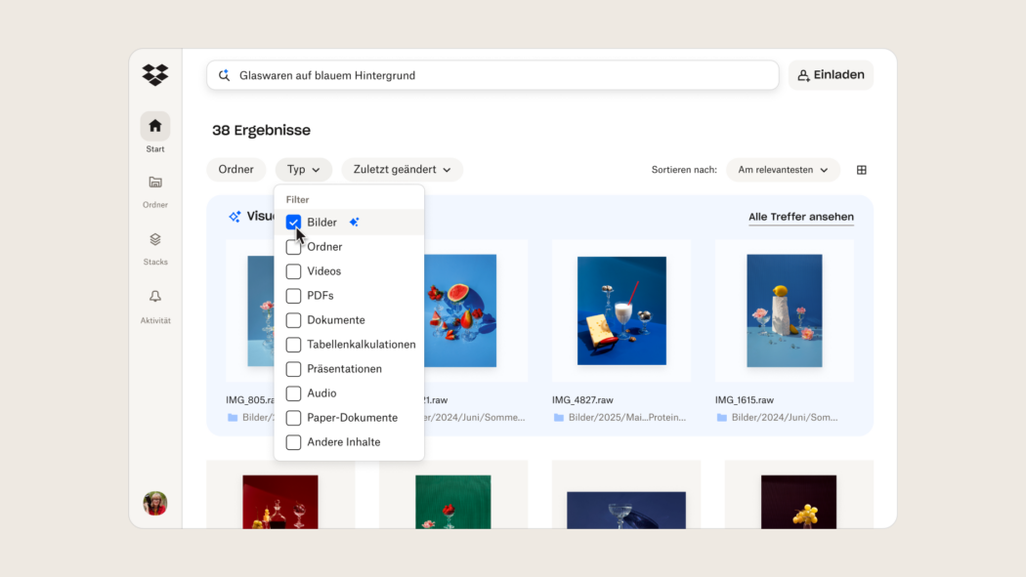Enable the PDFs filter checkbox
The height and width of the screenshot is (577, 1026).
tap(293, 296)
